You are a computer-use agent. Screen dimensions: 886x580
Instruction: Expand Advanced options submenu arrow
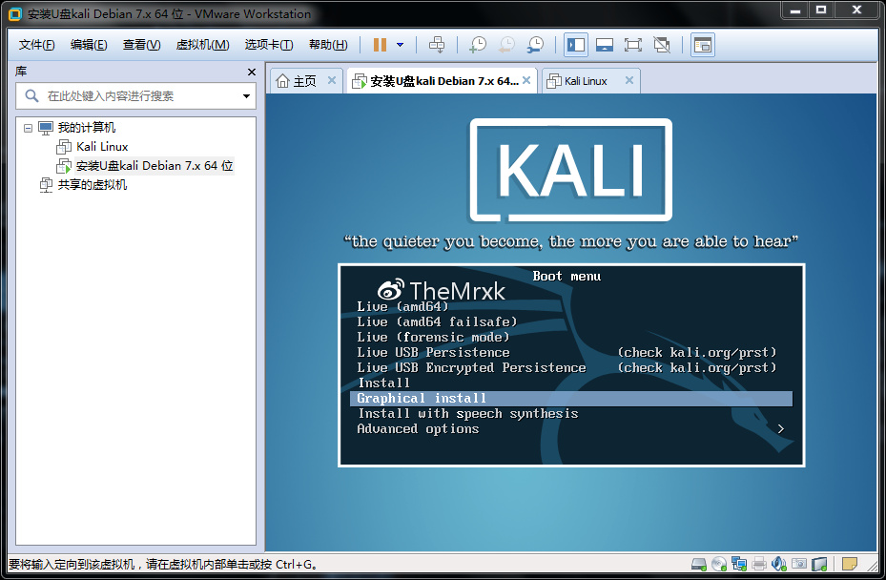pyautogui.click(x=780, y=429)
